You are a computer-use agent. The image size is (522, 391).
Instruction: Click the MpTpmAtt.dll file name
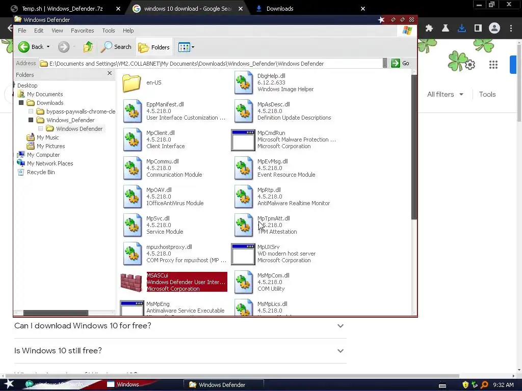(274, 218)
